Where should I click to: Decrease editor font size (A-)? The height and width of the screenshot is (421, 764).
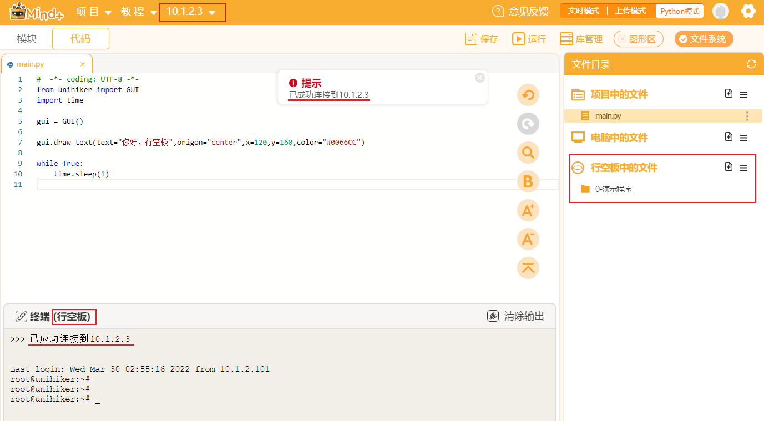pyautogui.click(x=528, y=239)
